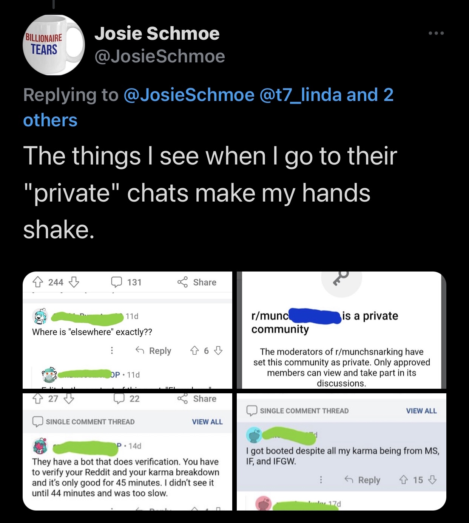Screen dimensions: 469x523
Task: Click the downvote arrow beside 244
Action: pyautogui.click(x=74, y=282)
